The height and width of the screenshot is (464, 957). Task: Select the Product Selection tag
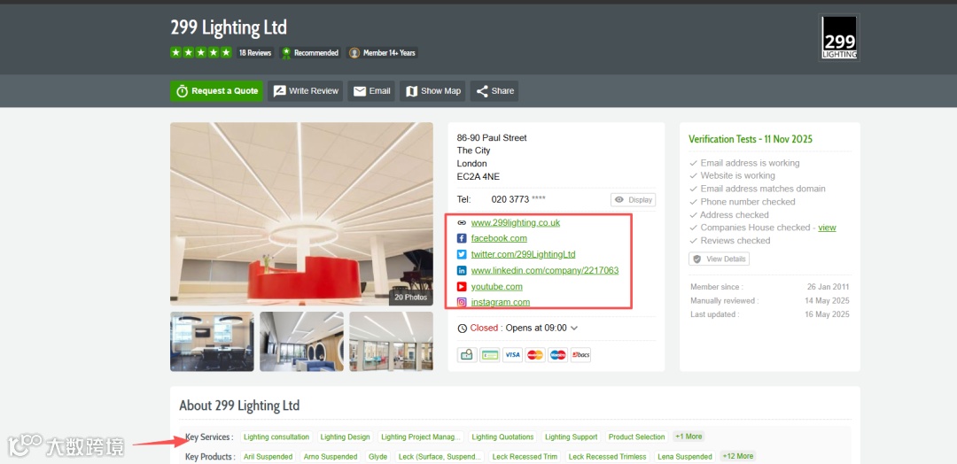click(636, 437)
